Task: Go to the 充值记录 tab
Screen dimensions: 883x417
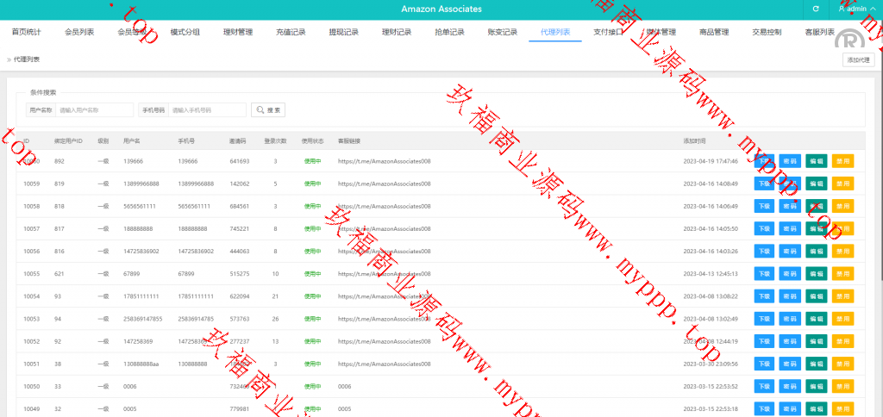Action: pos(291,33)
